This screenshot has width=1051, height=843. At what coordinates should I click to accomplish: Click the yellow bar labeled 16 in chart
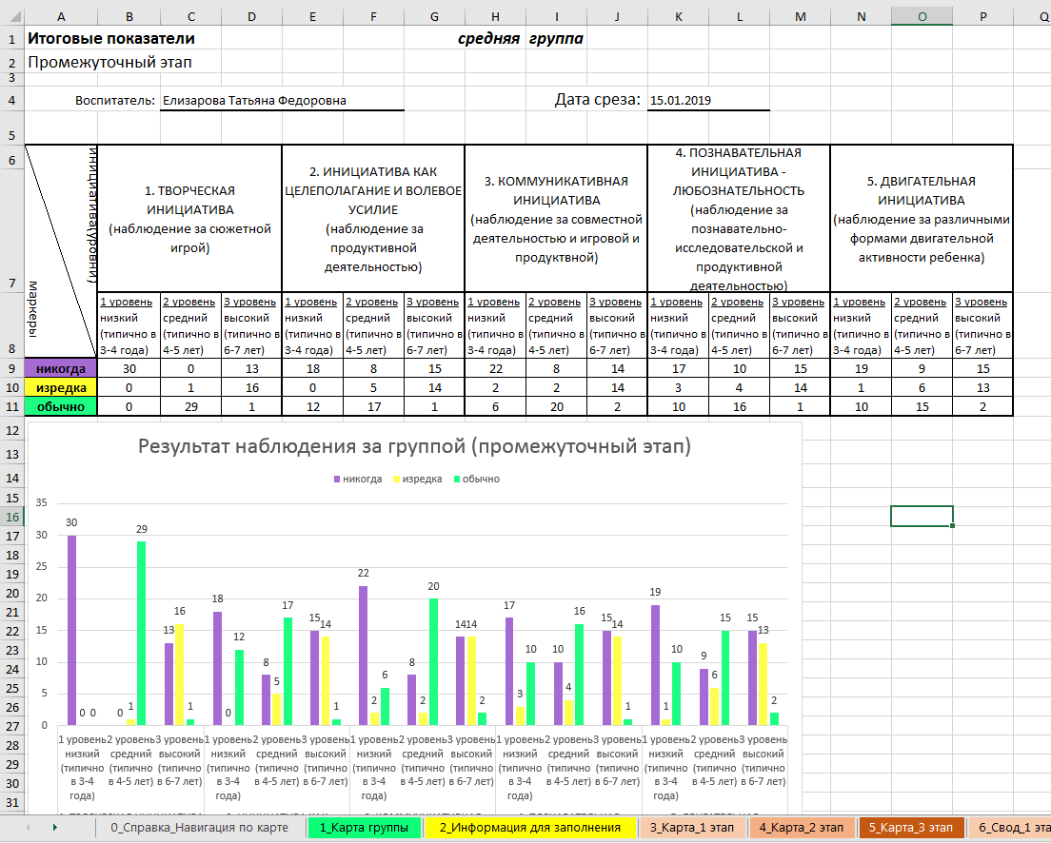tap(179, 675)
